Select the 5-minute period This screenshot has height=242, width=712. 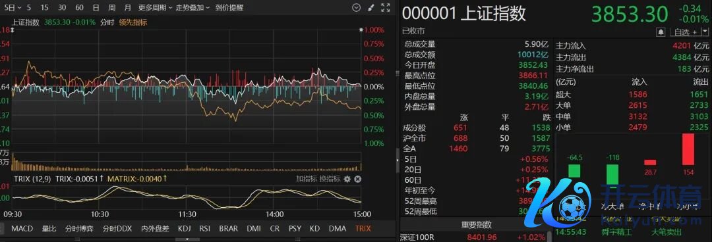[x=29, y=8]
